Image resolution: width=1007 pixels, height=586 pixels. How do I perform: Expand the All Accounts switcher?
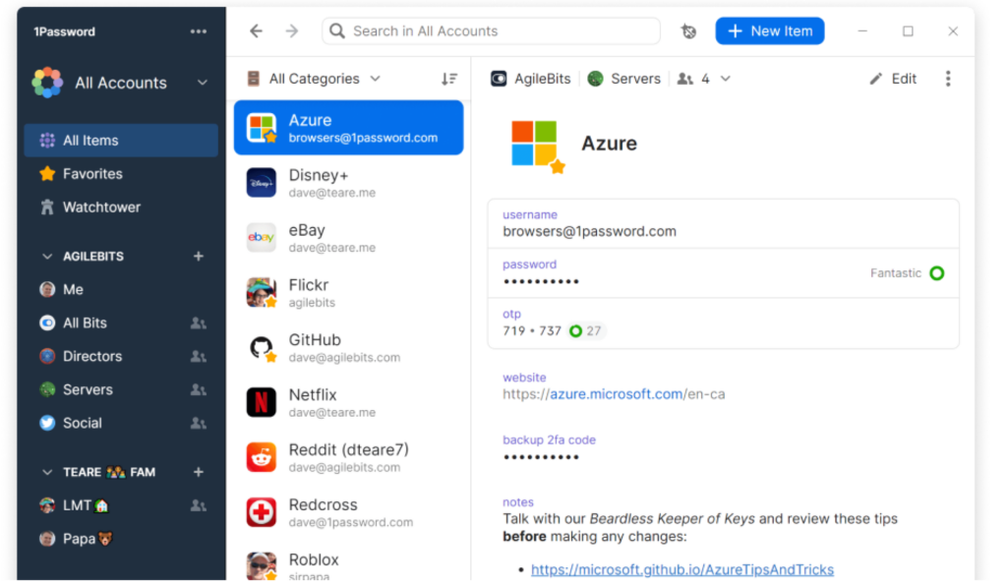point(203,83)
